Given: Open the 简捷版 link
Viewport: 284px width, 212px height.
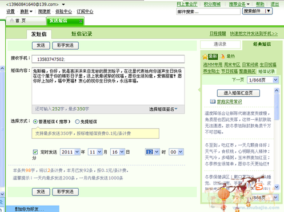Looking at the screenshot, I should click(x=44, y=11).
